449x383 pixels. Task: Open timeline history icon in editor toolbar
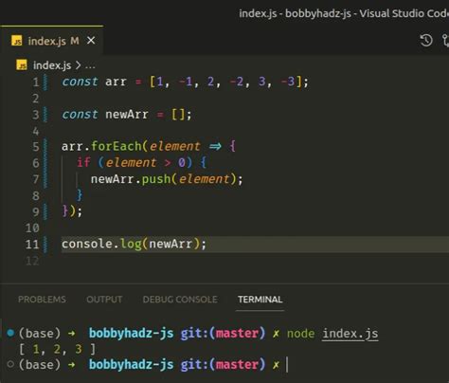click(x=426, y=41)
